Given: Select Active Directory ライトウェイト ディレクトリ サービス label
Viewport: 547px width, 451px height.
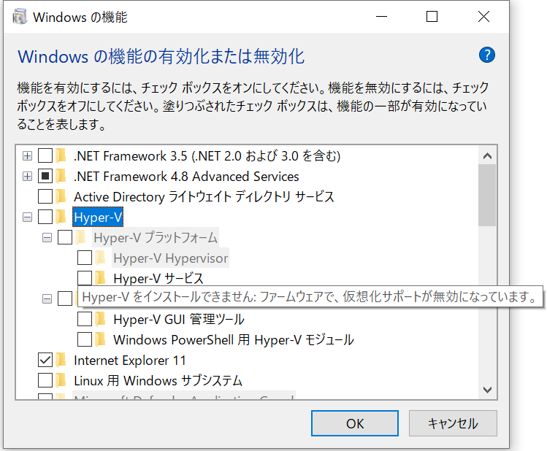Looking at the screenshot, I should (x=204, y=196).
